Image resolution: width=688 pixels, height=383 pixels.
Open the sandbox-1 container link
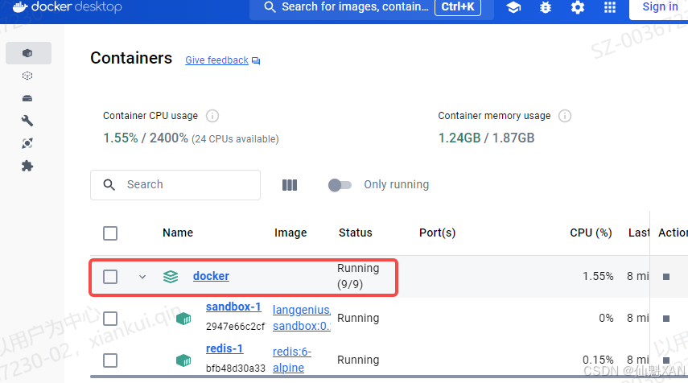tap(233, 307)
